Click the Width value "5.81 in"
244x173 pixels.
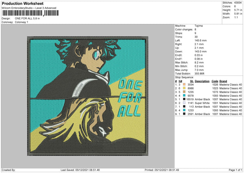tap(238, 14)
